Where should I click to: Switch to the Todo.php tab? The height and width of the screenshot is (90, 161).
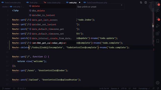[x=32, y=2]
